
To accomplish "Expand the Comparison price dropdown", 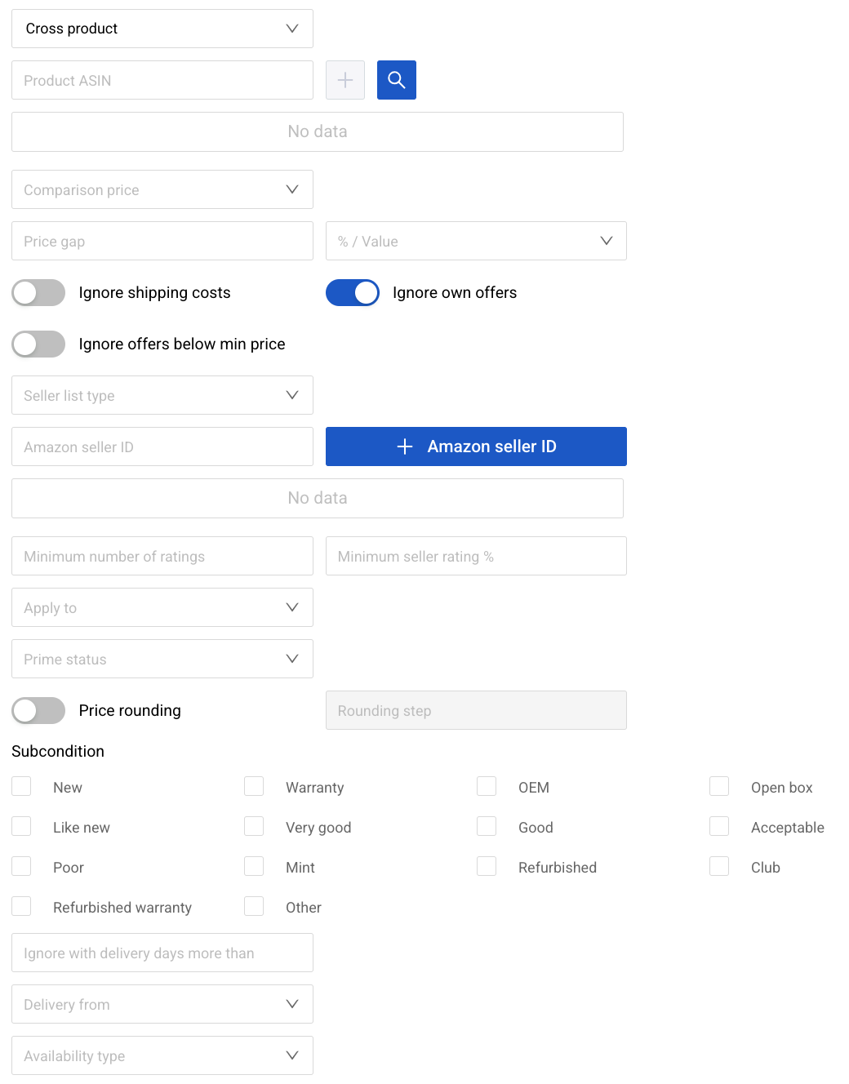I will coord(162,190).
